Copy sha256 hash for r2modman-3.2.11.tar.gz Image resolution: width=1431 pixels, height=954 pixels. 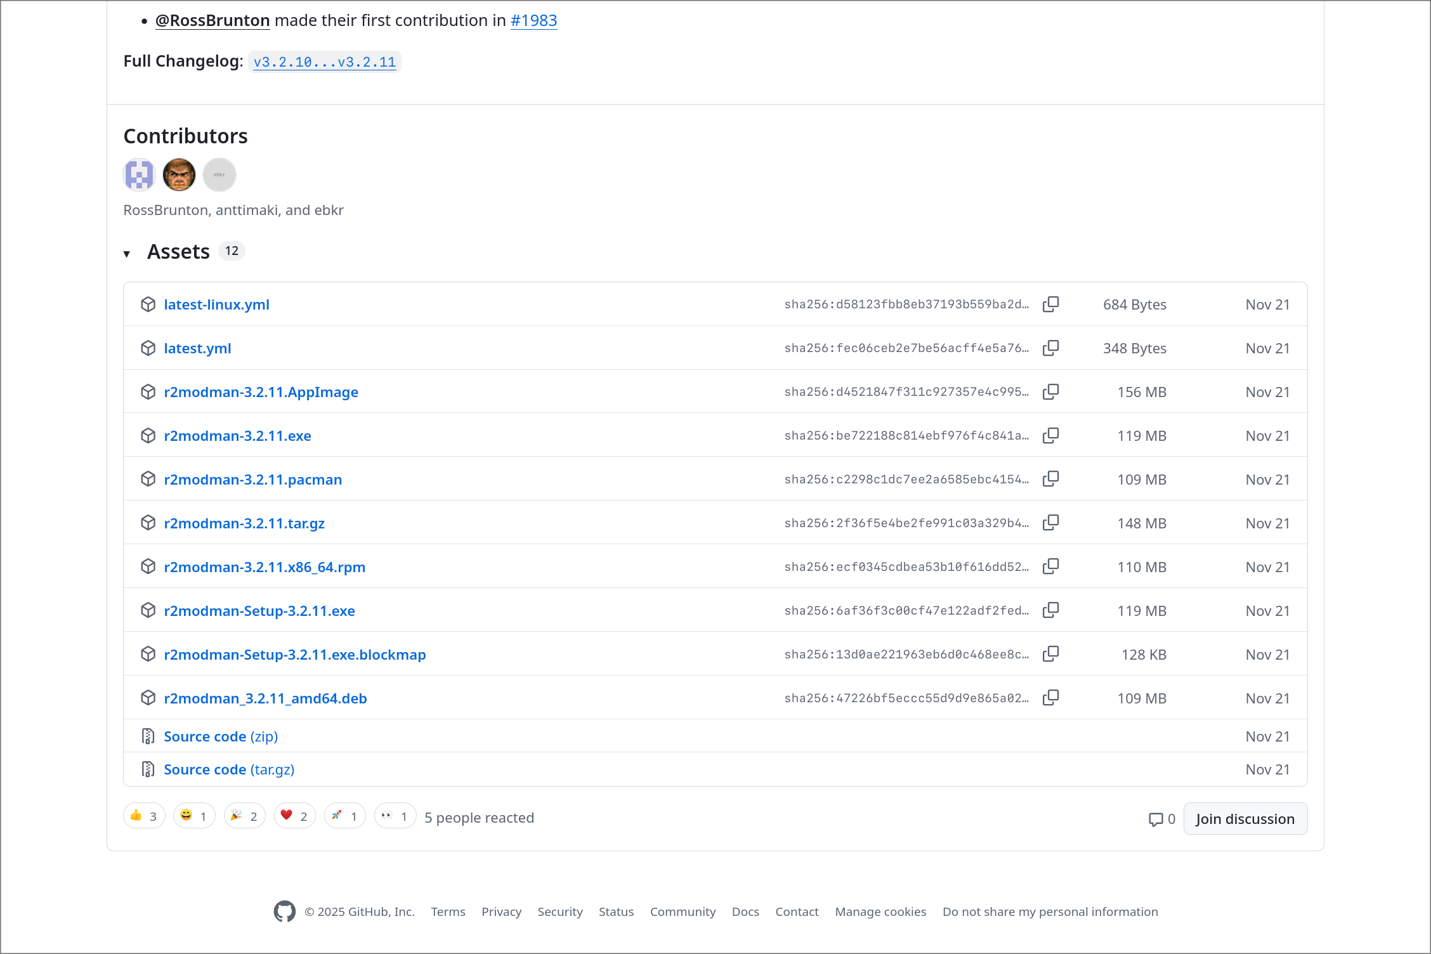[x=1050, y=523]
